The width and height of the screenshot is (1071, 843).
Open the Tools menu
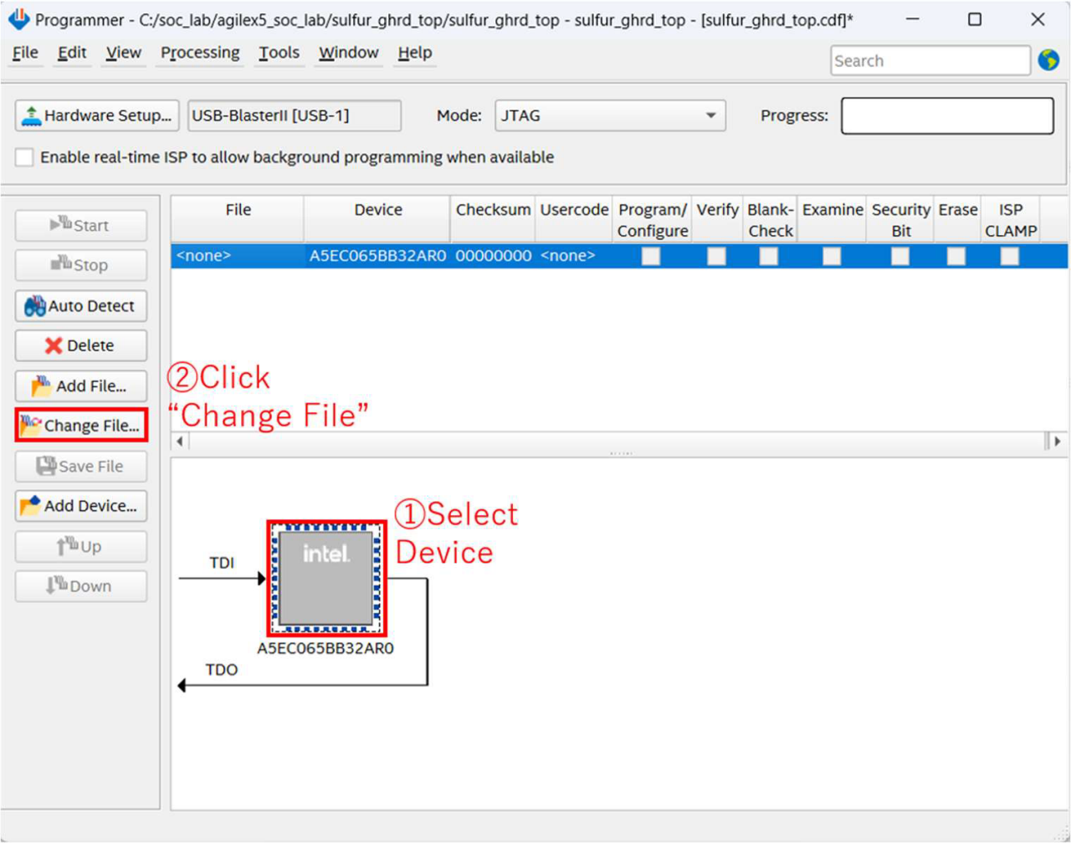(279, 53)
